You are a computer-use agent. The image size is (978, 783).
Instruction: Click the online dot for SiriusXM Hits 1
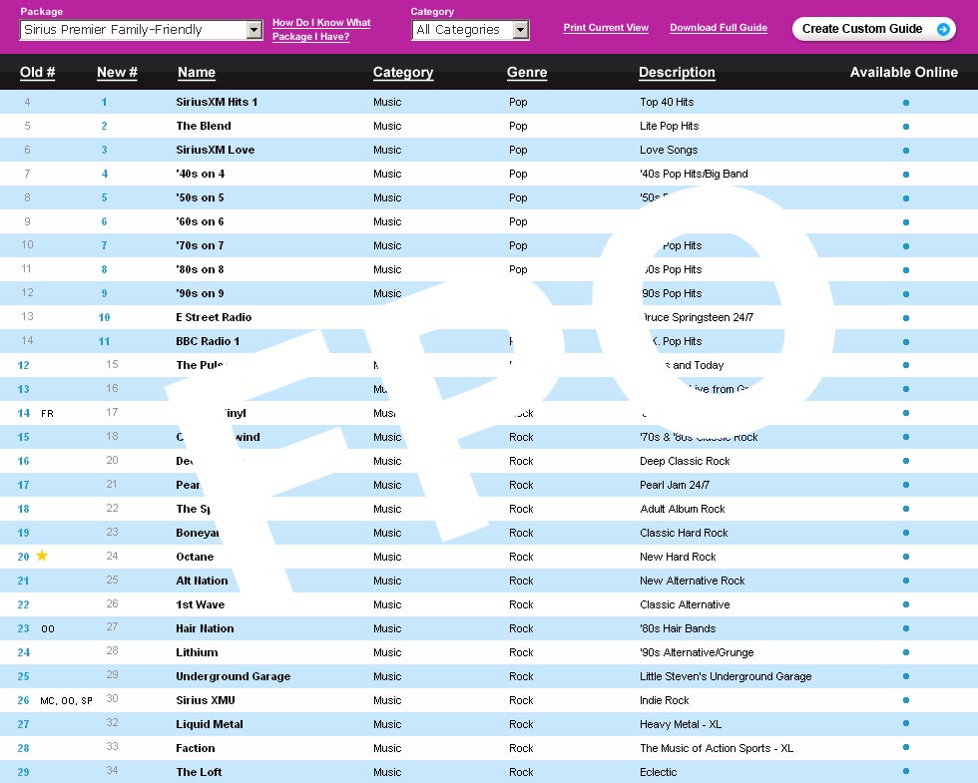(x=906, y=103)
